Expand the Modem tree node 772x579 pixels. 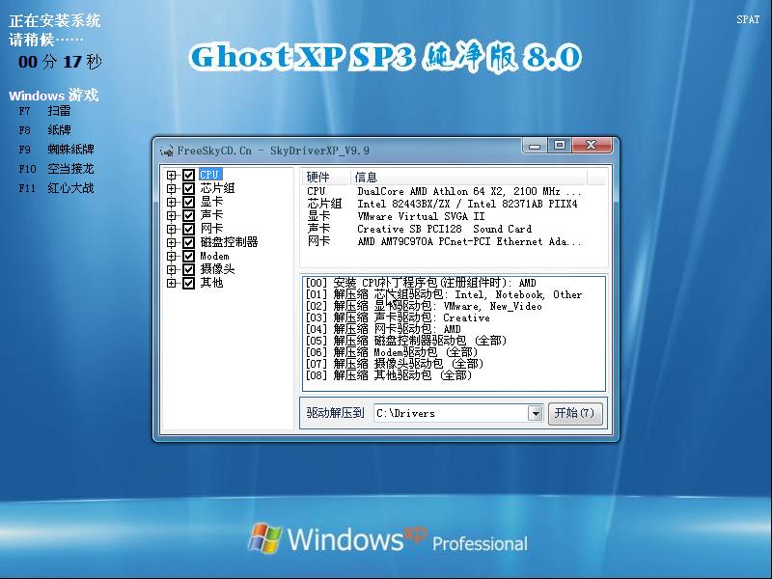(x=172, y=256)
